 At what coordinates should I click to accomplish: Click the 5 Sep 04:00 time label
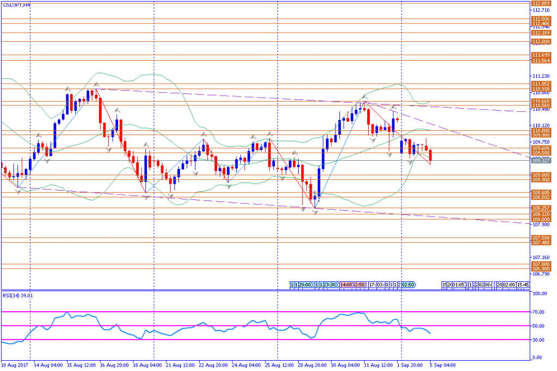point(442,366)
